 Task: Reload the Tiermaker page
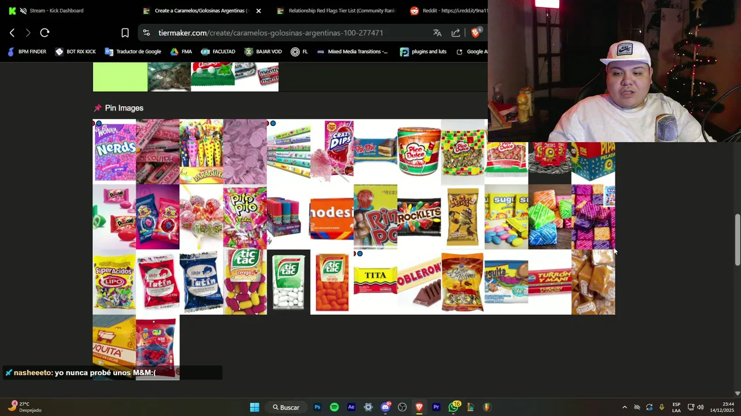point(45,33)
